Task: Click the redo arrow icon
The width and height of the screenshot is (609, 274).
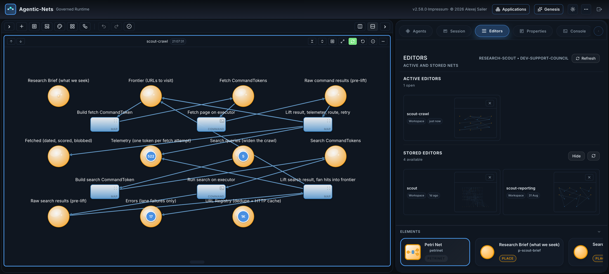Action: [116, 27]
